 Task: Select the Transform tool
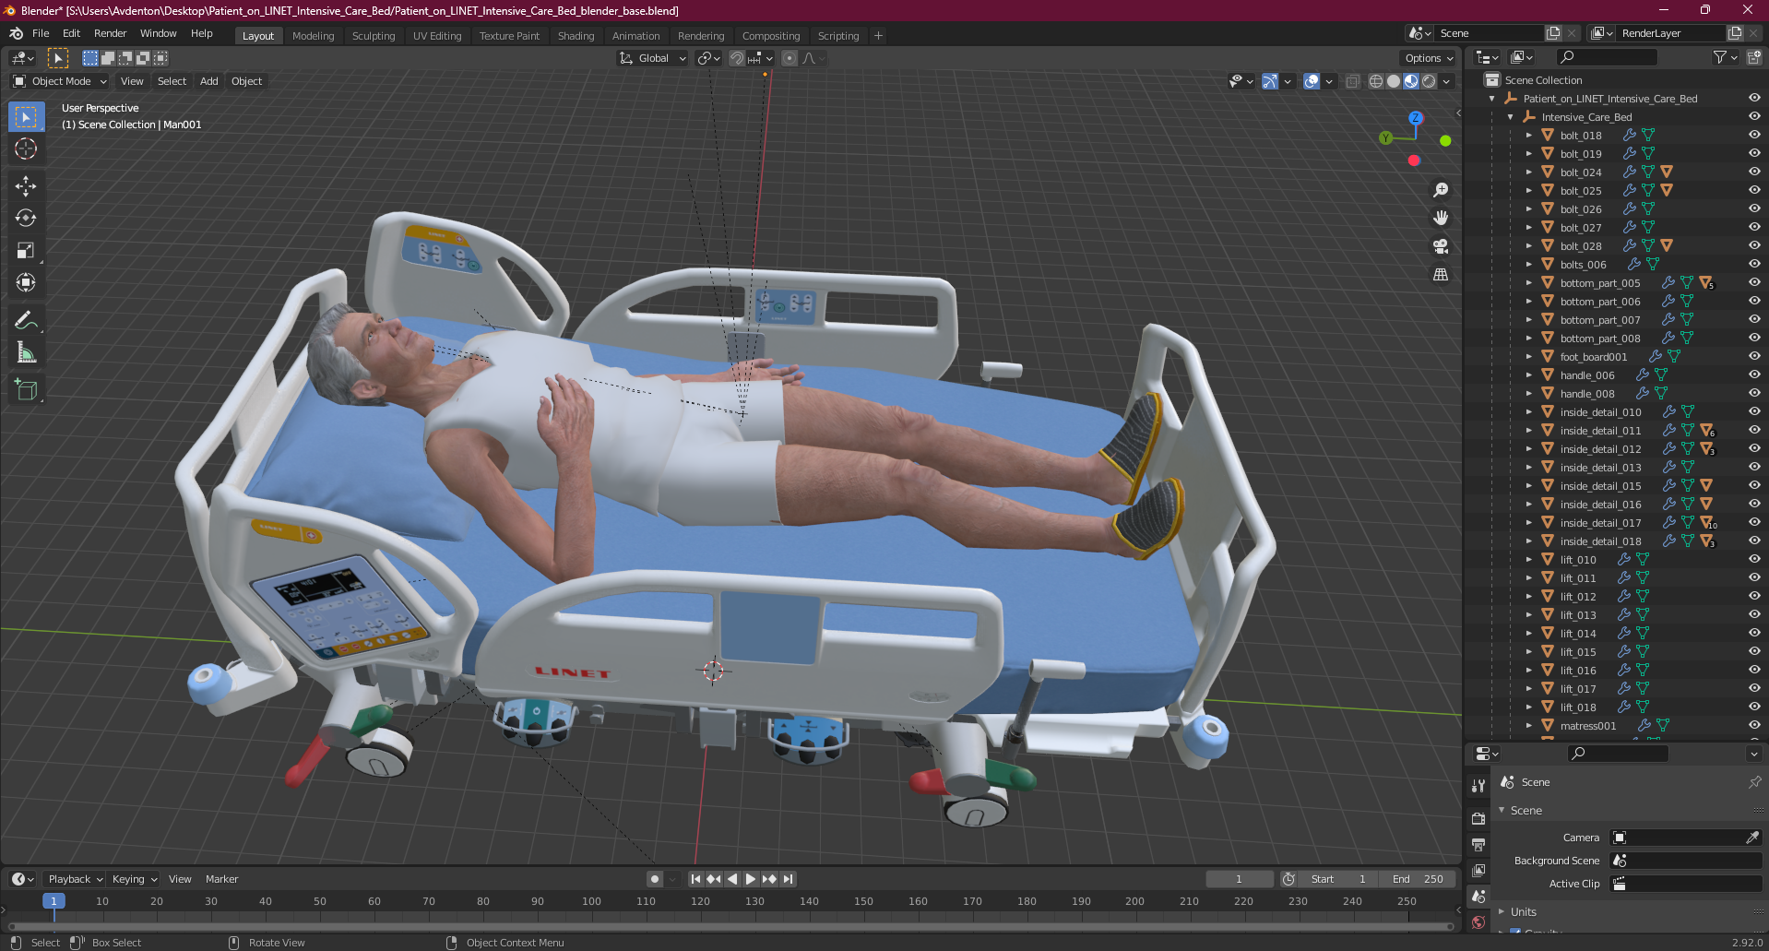point(26,282)
